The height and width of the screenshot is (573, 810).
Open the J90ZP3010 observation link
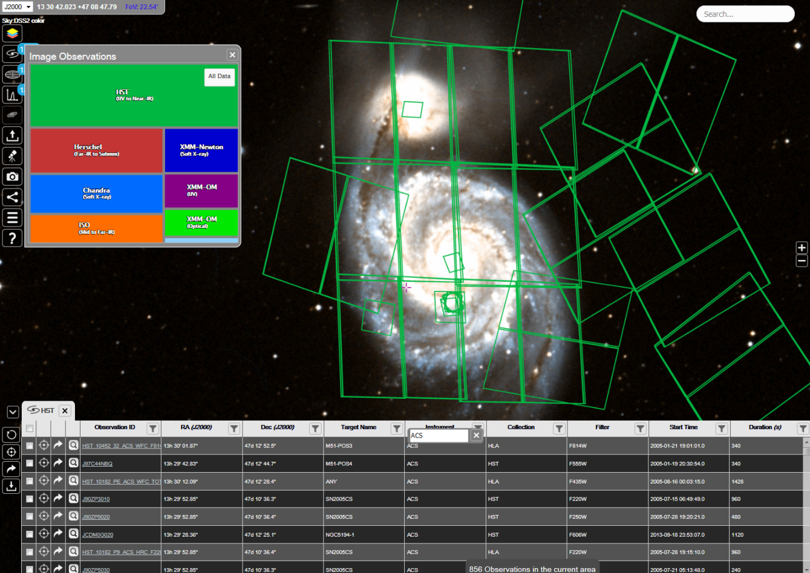(96, 499)
